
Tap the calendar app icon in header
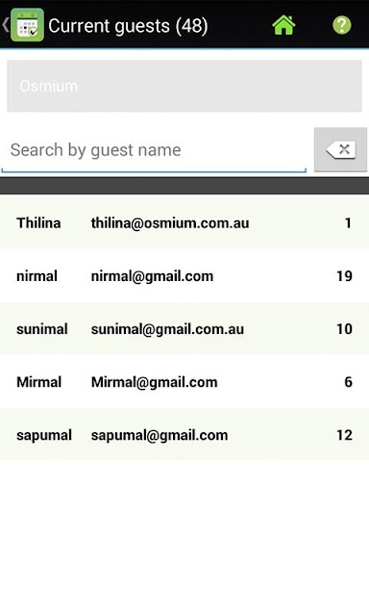(27, 25)
